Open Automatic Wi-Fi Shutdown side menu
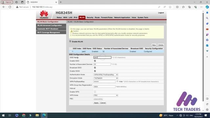The height and width of the screenshot is (118, 210). pyautogui.click(x=51, y=29)
